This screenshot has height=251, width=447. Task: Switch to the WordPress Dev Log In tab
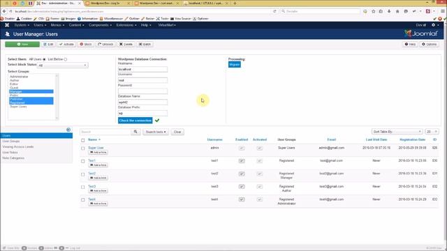[x=107, y=3]
